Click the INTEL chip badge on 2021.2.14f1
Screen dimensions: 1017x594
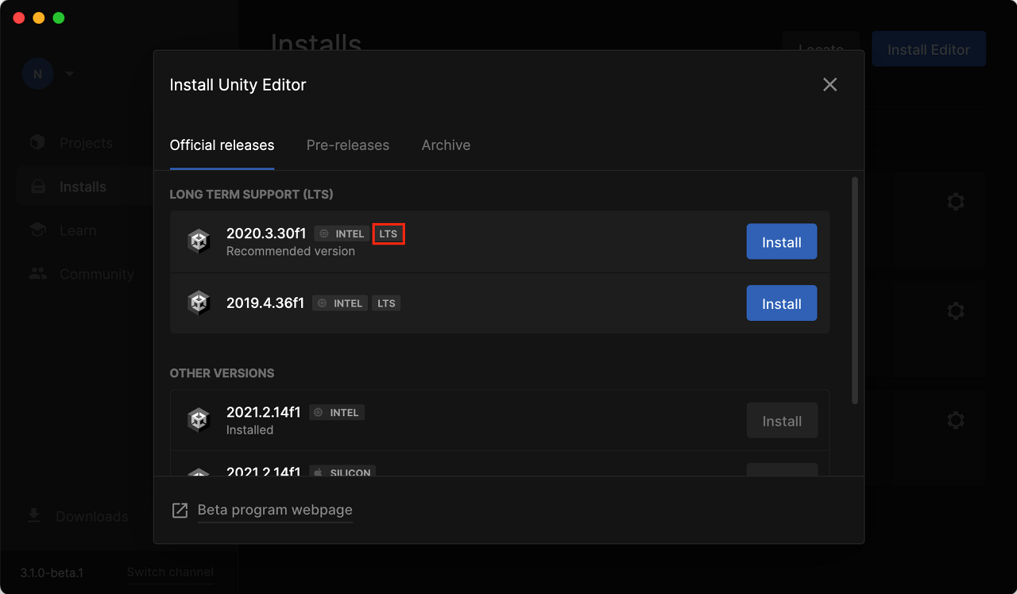[x=337, y=412]
